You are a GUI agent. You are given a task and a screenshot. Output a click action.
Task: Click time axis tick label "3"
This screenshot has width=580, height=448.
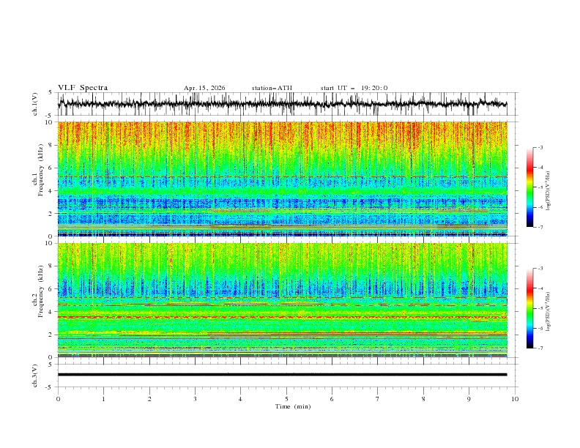195,399
